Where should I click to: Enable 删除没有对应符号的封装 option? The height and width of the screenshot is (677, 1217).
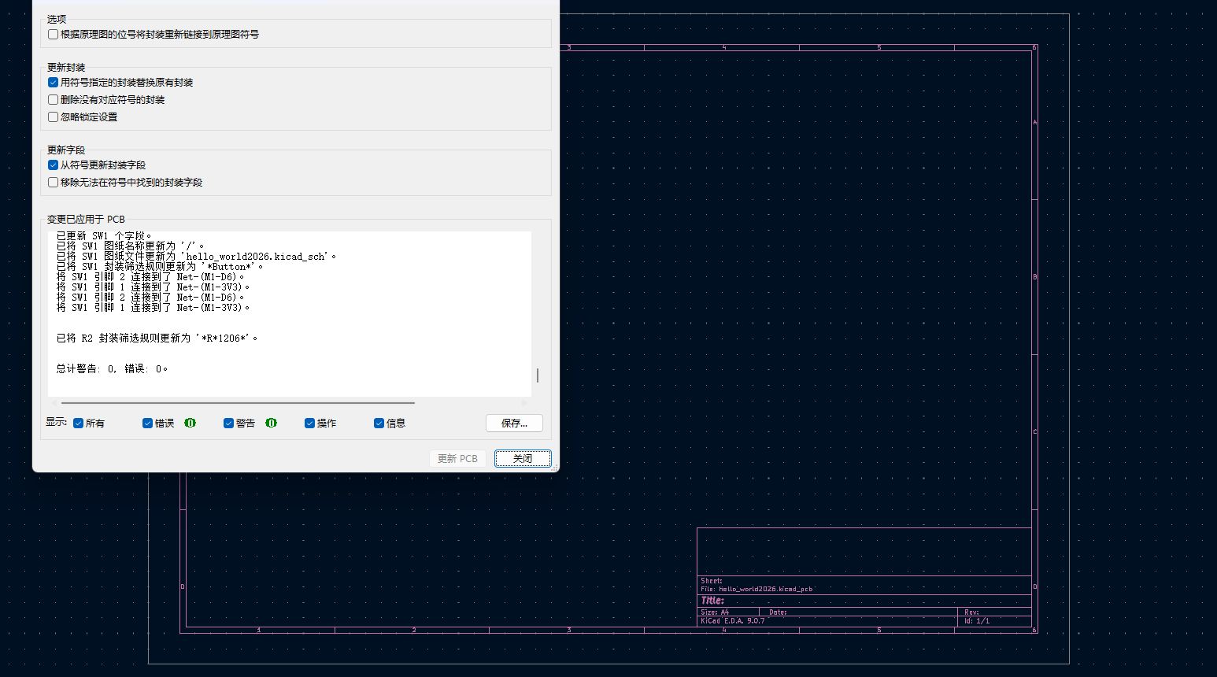52,99
